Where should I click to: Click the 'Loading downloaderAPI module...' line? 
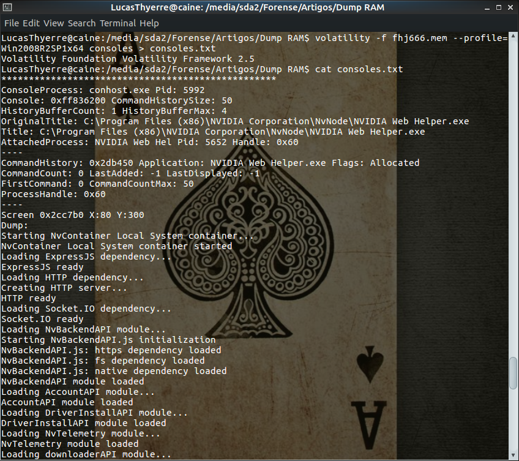point(86,454)
